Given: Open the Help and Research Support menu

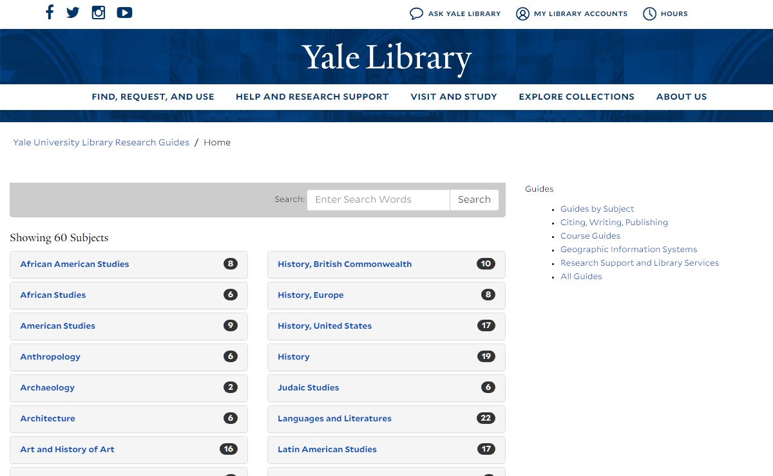Looking at the screenshot, I should click(312, 96).
